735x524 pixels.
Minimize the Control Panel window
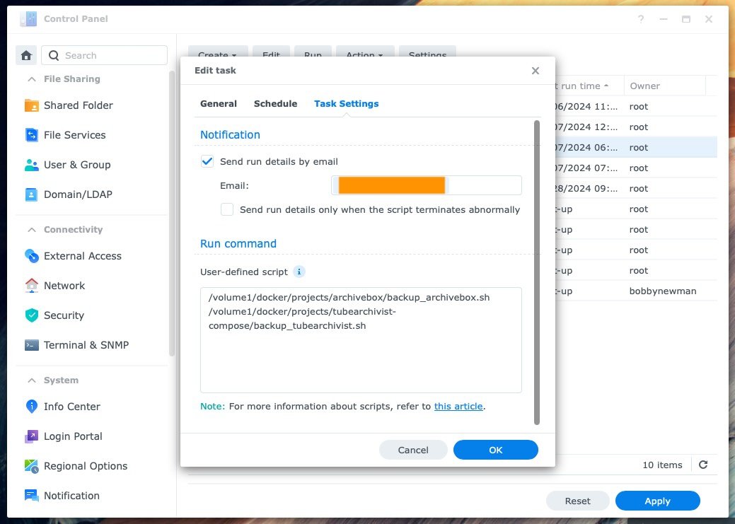click(664, 19)
